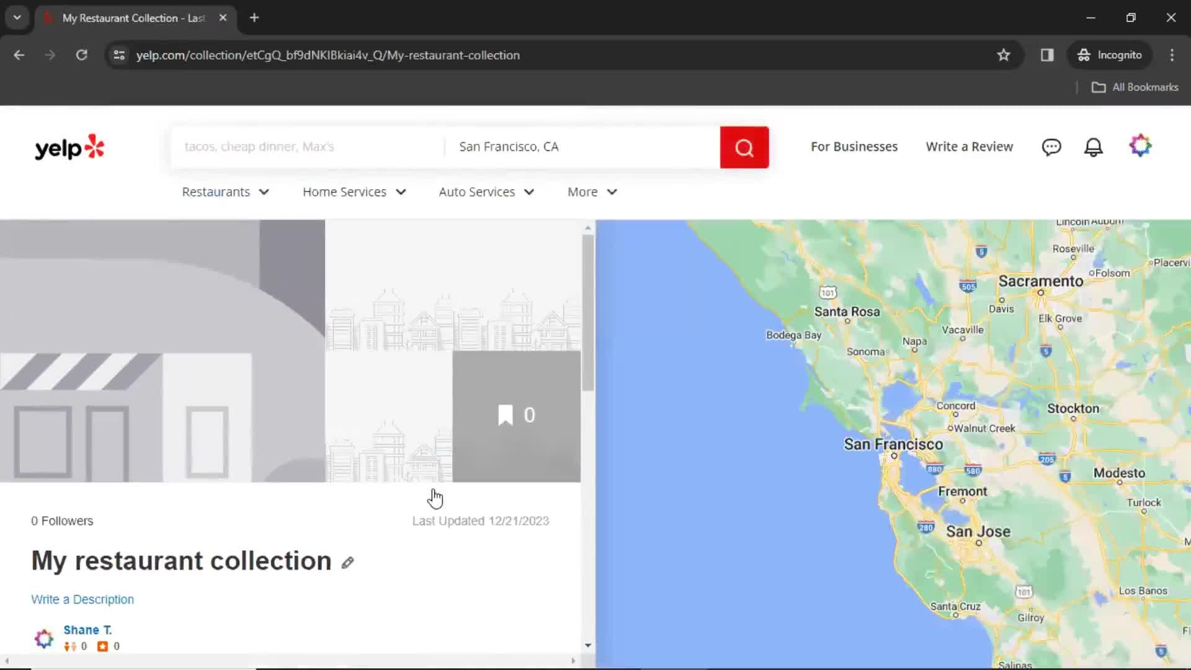Open For Businesses link
This screenshot has height=670, width=1191.
(x=854, y=147)
